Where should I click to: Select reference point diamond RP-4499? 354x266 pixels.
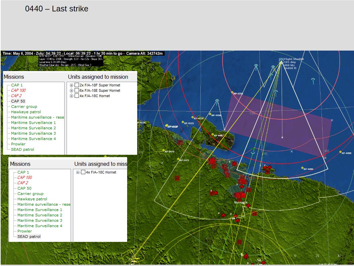pos(340,152)
